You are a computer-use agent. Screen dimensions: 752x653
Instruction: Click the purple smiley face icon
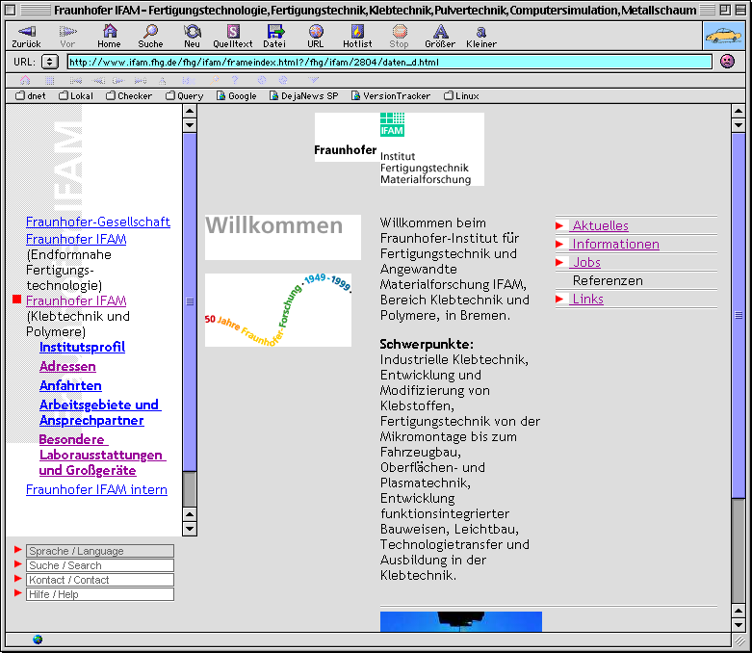click(x=728, y=62)
